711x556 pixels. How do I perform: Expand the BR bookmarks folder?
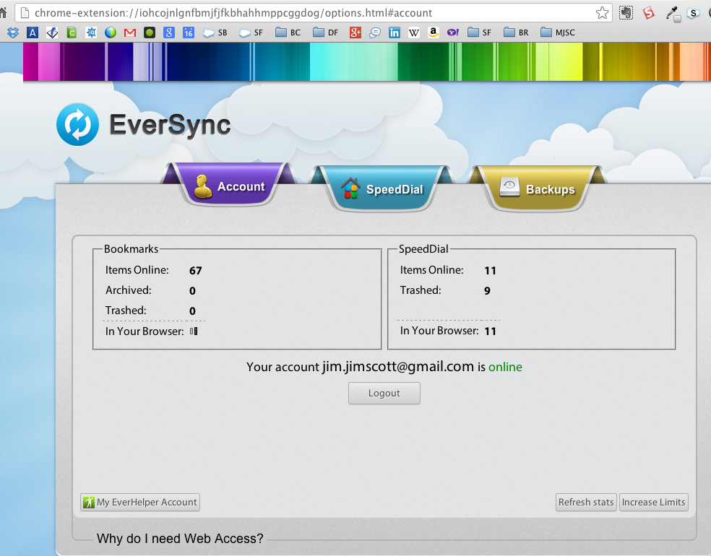point(516,32)
